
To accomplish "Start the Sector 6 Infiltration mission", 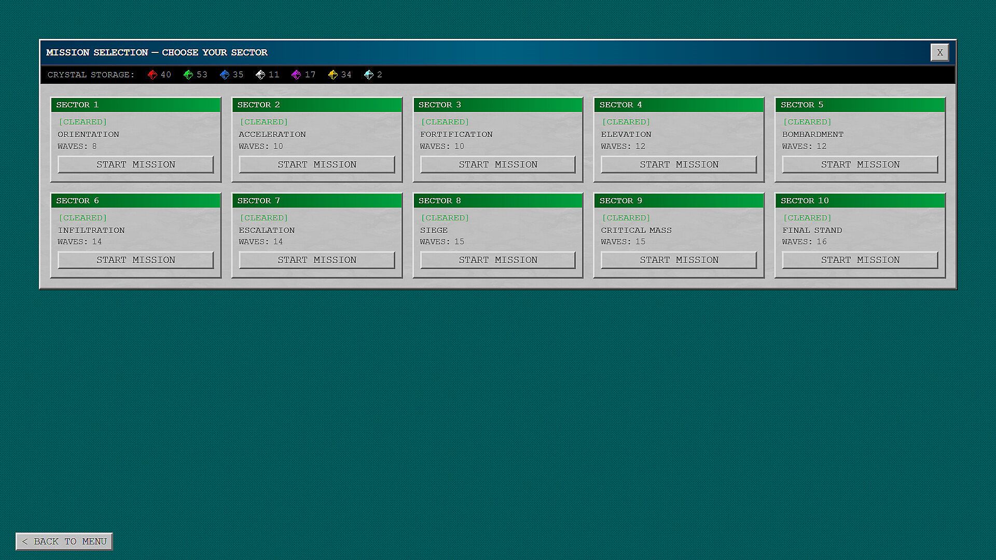I will 135,260.
